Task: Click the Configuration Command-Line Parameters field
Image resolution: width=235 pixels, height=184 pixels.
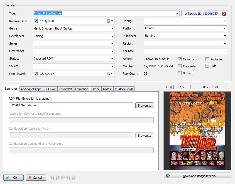Action: [x=81, y=150]
